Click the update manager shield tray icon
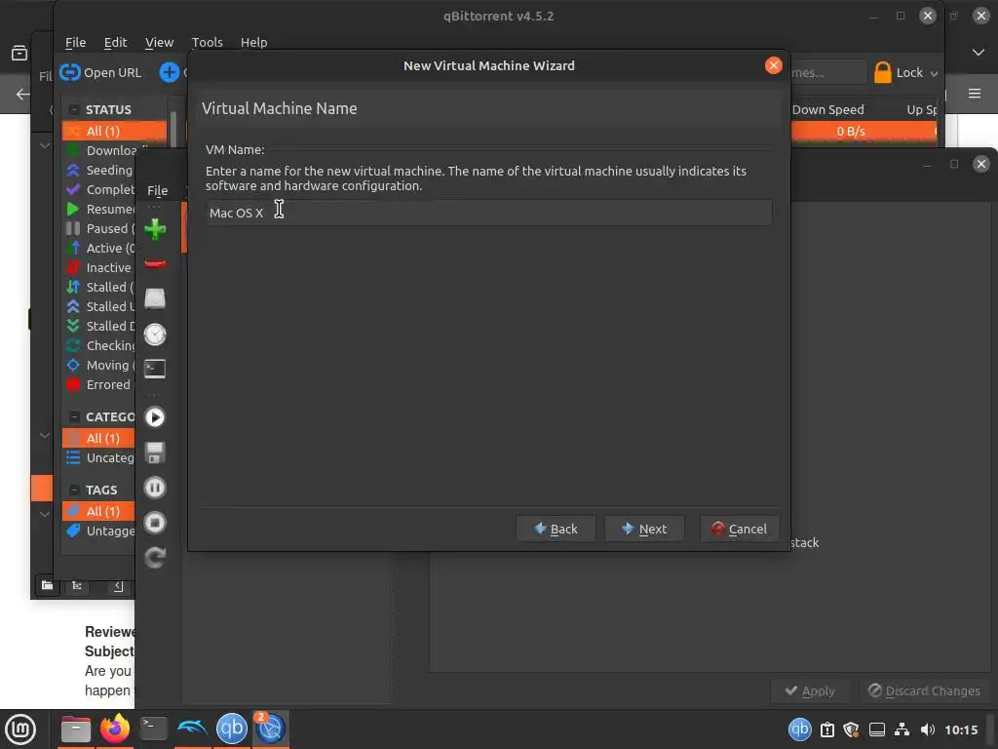This screenshot has width=998, height=749. coord(851,729)
